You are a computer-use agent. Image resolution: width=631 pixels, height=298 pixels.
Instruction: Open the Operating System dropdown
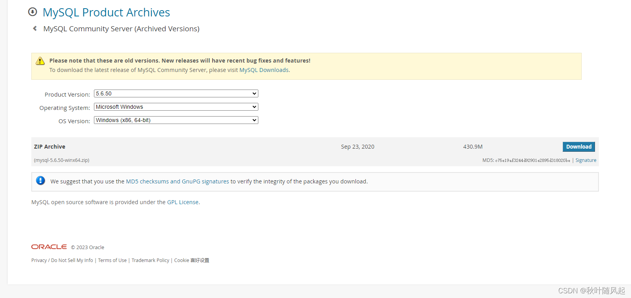176,107
